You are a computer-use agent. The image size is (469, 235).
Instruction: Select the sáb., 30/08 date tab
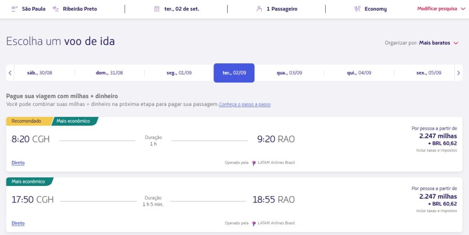tap(39, 73)
